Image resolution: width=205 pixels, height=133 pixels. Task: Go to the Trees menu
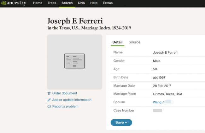pos(52,3)
